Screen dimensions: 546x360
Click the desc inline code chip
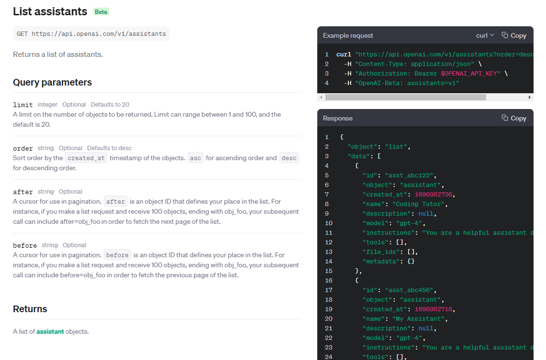tap(289, 158)
